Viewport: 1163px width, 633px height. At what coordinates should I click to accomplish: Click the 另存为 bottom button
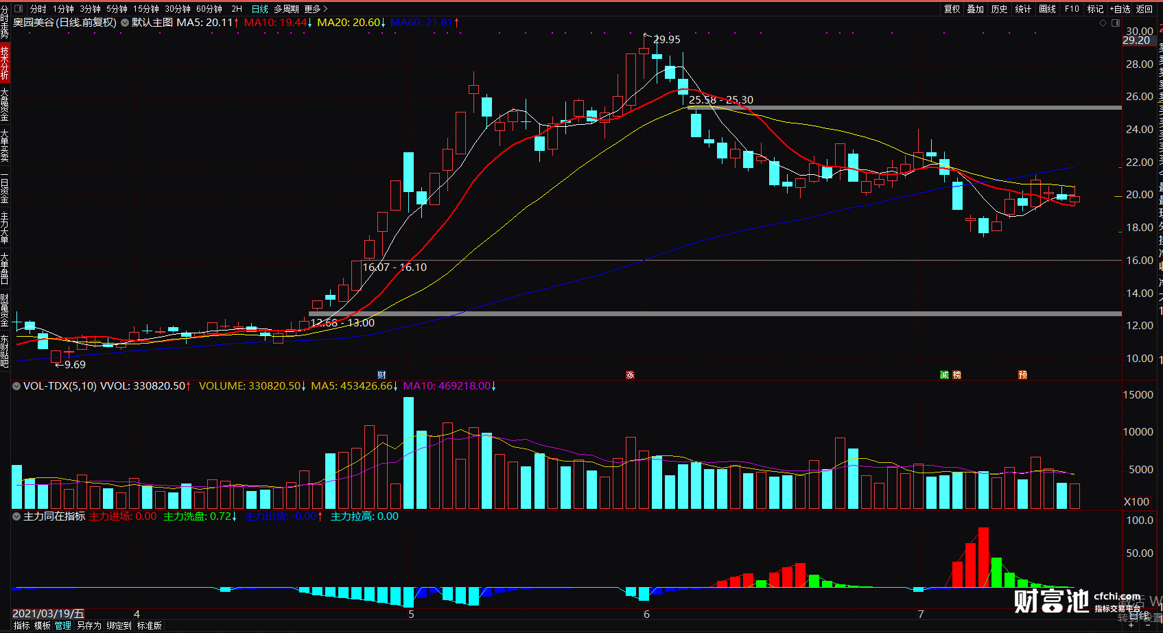(x=89, y=625)
